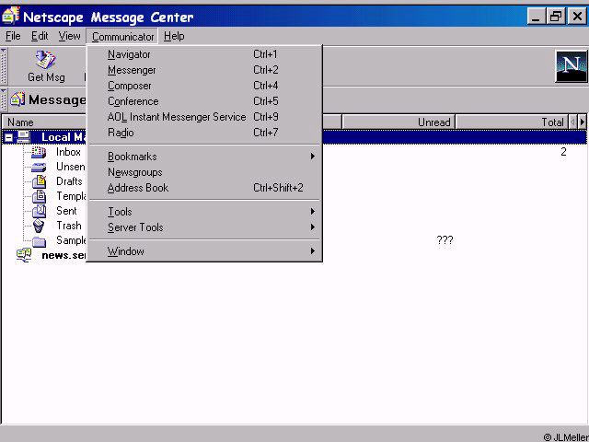The image size is (589, 442).
Task: Collapse the location toolbar grip
Action: (4, 99)
